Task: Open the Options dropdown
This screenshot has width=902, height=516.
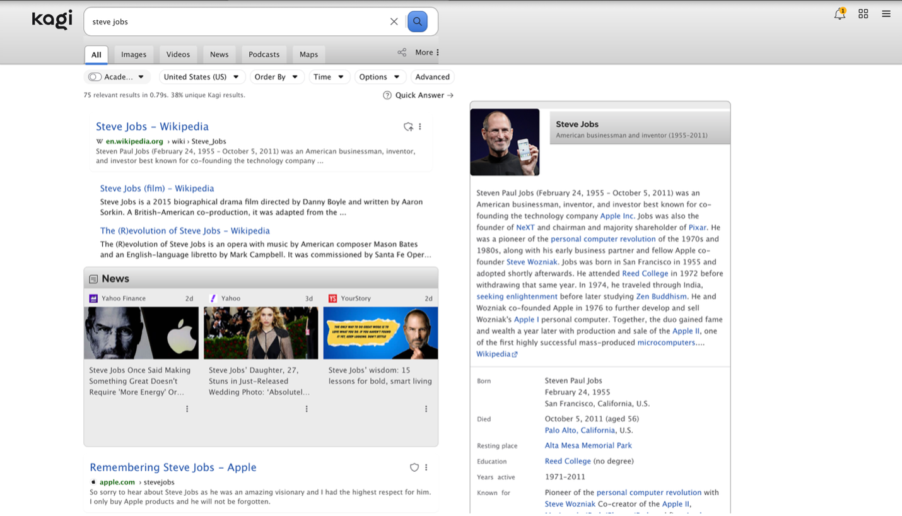Action: (x=378, y=77)
